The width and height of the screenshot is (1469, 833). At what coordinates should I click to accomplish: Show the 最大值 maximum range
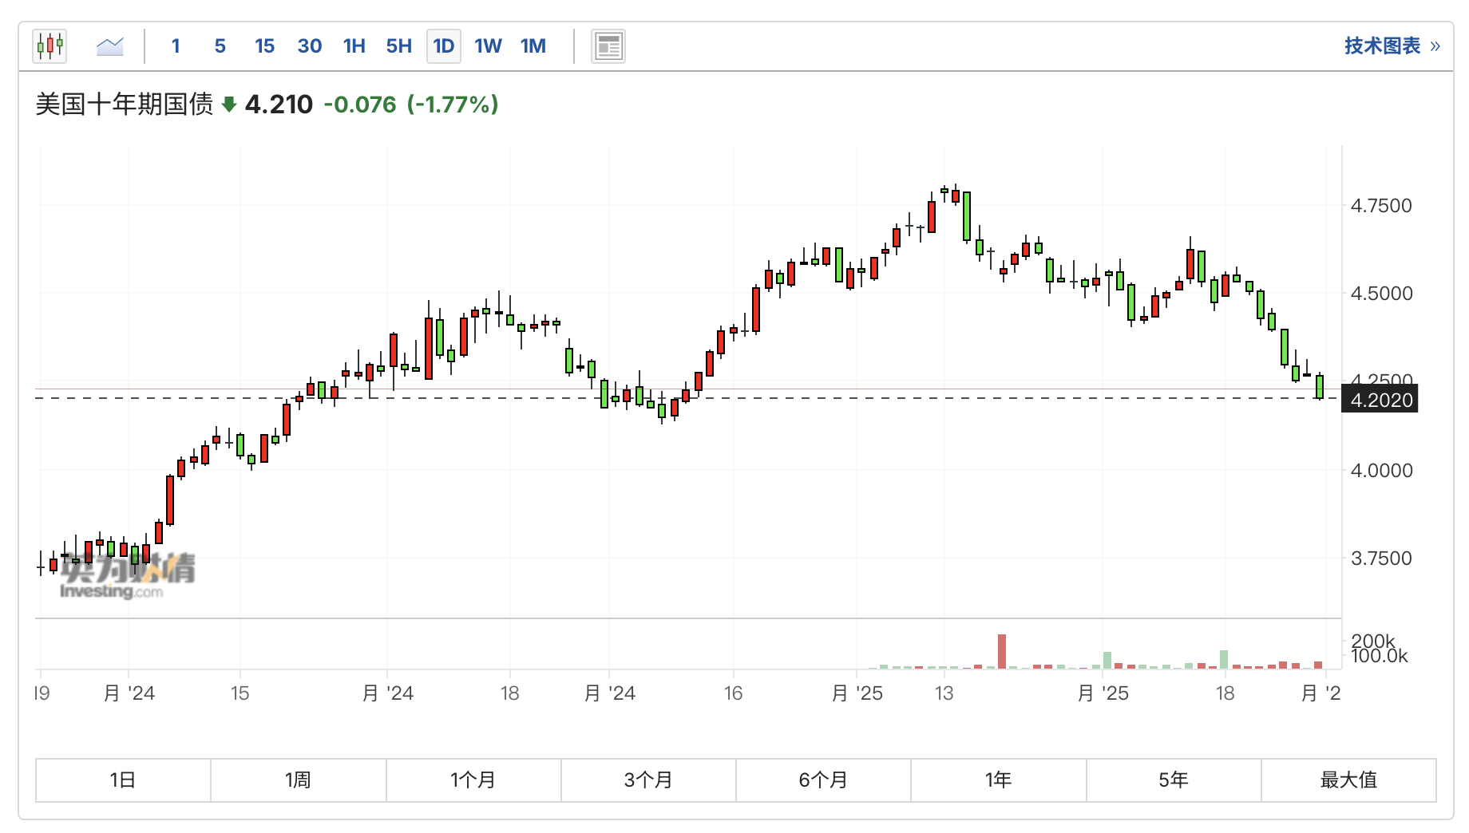pyautogui.click(x=1348, y=780)
